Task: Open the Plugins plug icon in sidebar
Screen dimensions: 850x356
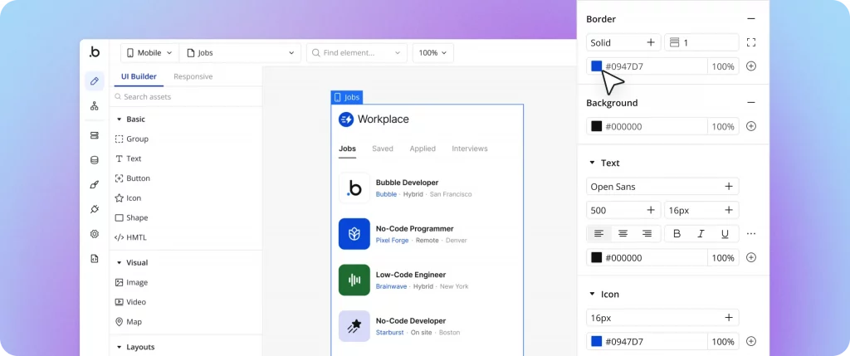Action: click(95, 209)
